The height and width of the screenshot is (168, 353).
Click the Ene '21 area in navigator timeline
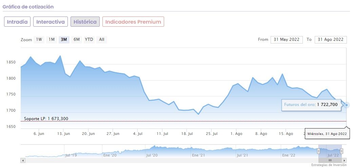tap(199, 155)
